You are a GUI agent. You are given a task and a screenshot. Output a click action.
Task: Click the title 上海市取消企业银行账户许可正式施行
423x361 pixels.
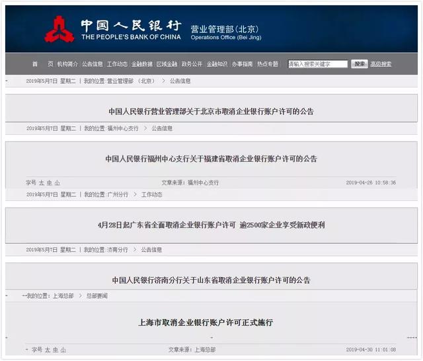click(206, 323)
